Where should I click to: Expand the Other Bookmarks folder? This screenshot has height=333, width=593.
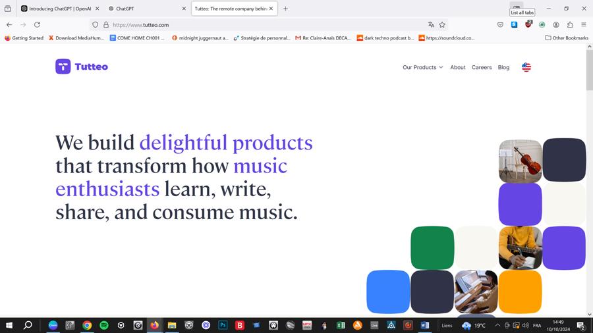[567, 38]
